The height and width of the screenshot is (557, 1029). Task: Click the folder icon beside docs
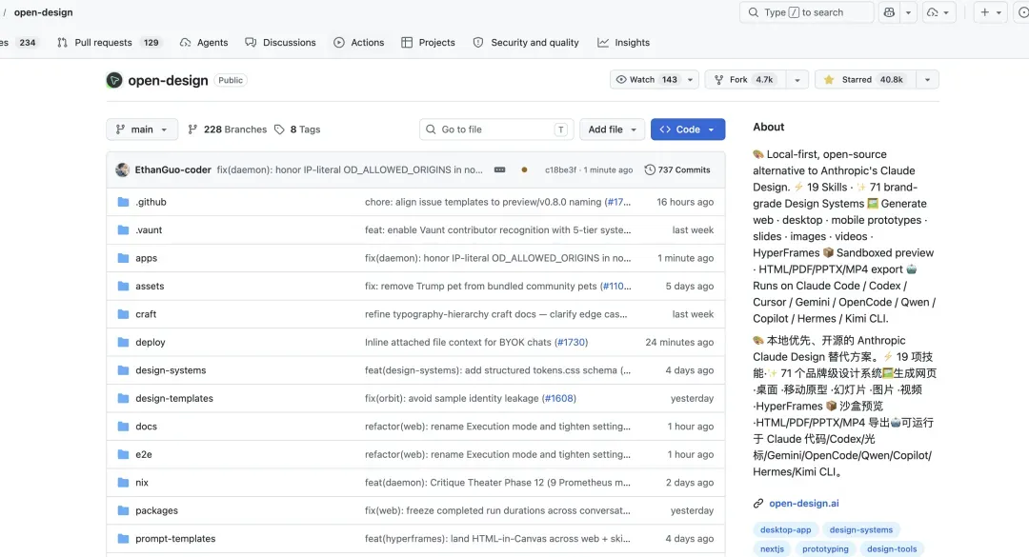click(x=123, y=427)
